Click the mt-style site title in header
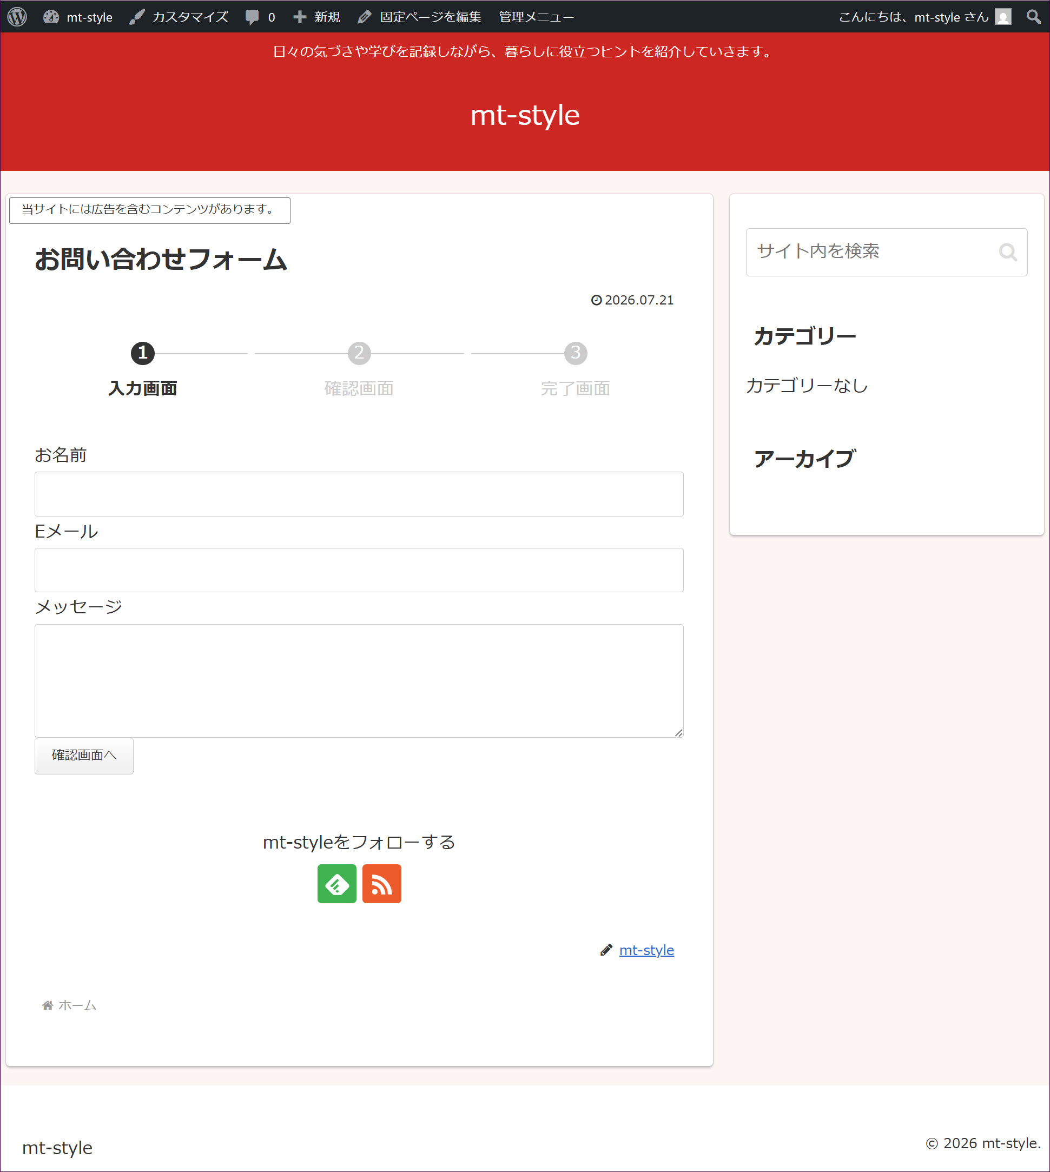This screenshot has height=1172, width=1050. (x=525, y=115)
